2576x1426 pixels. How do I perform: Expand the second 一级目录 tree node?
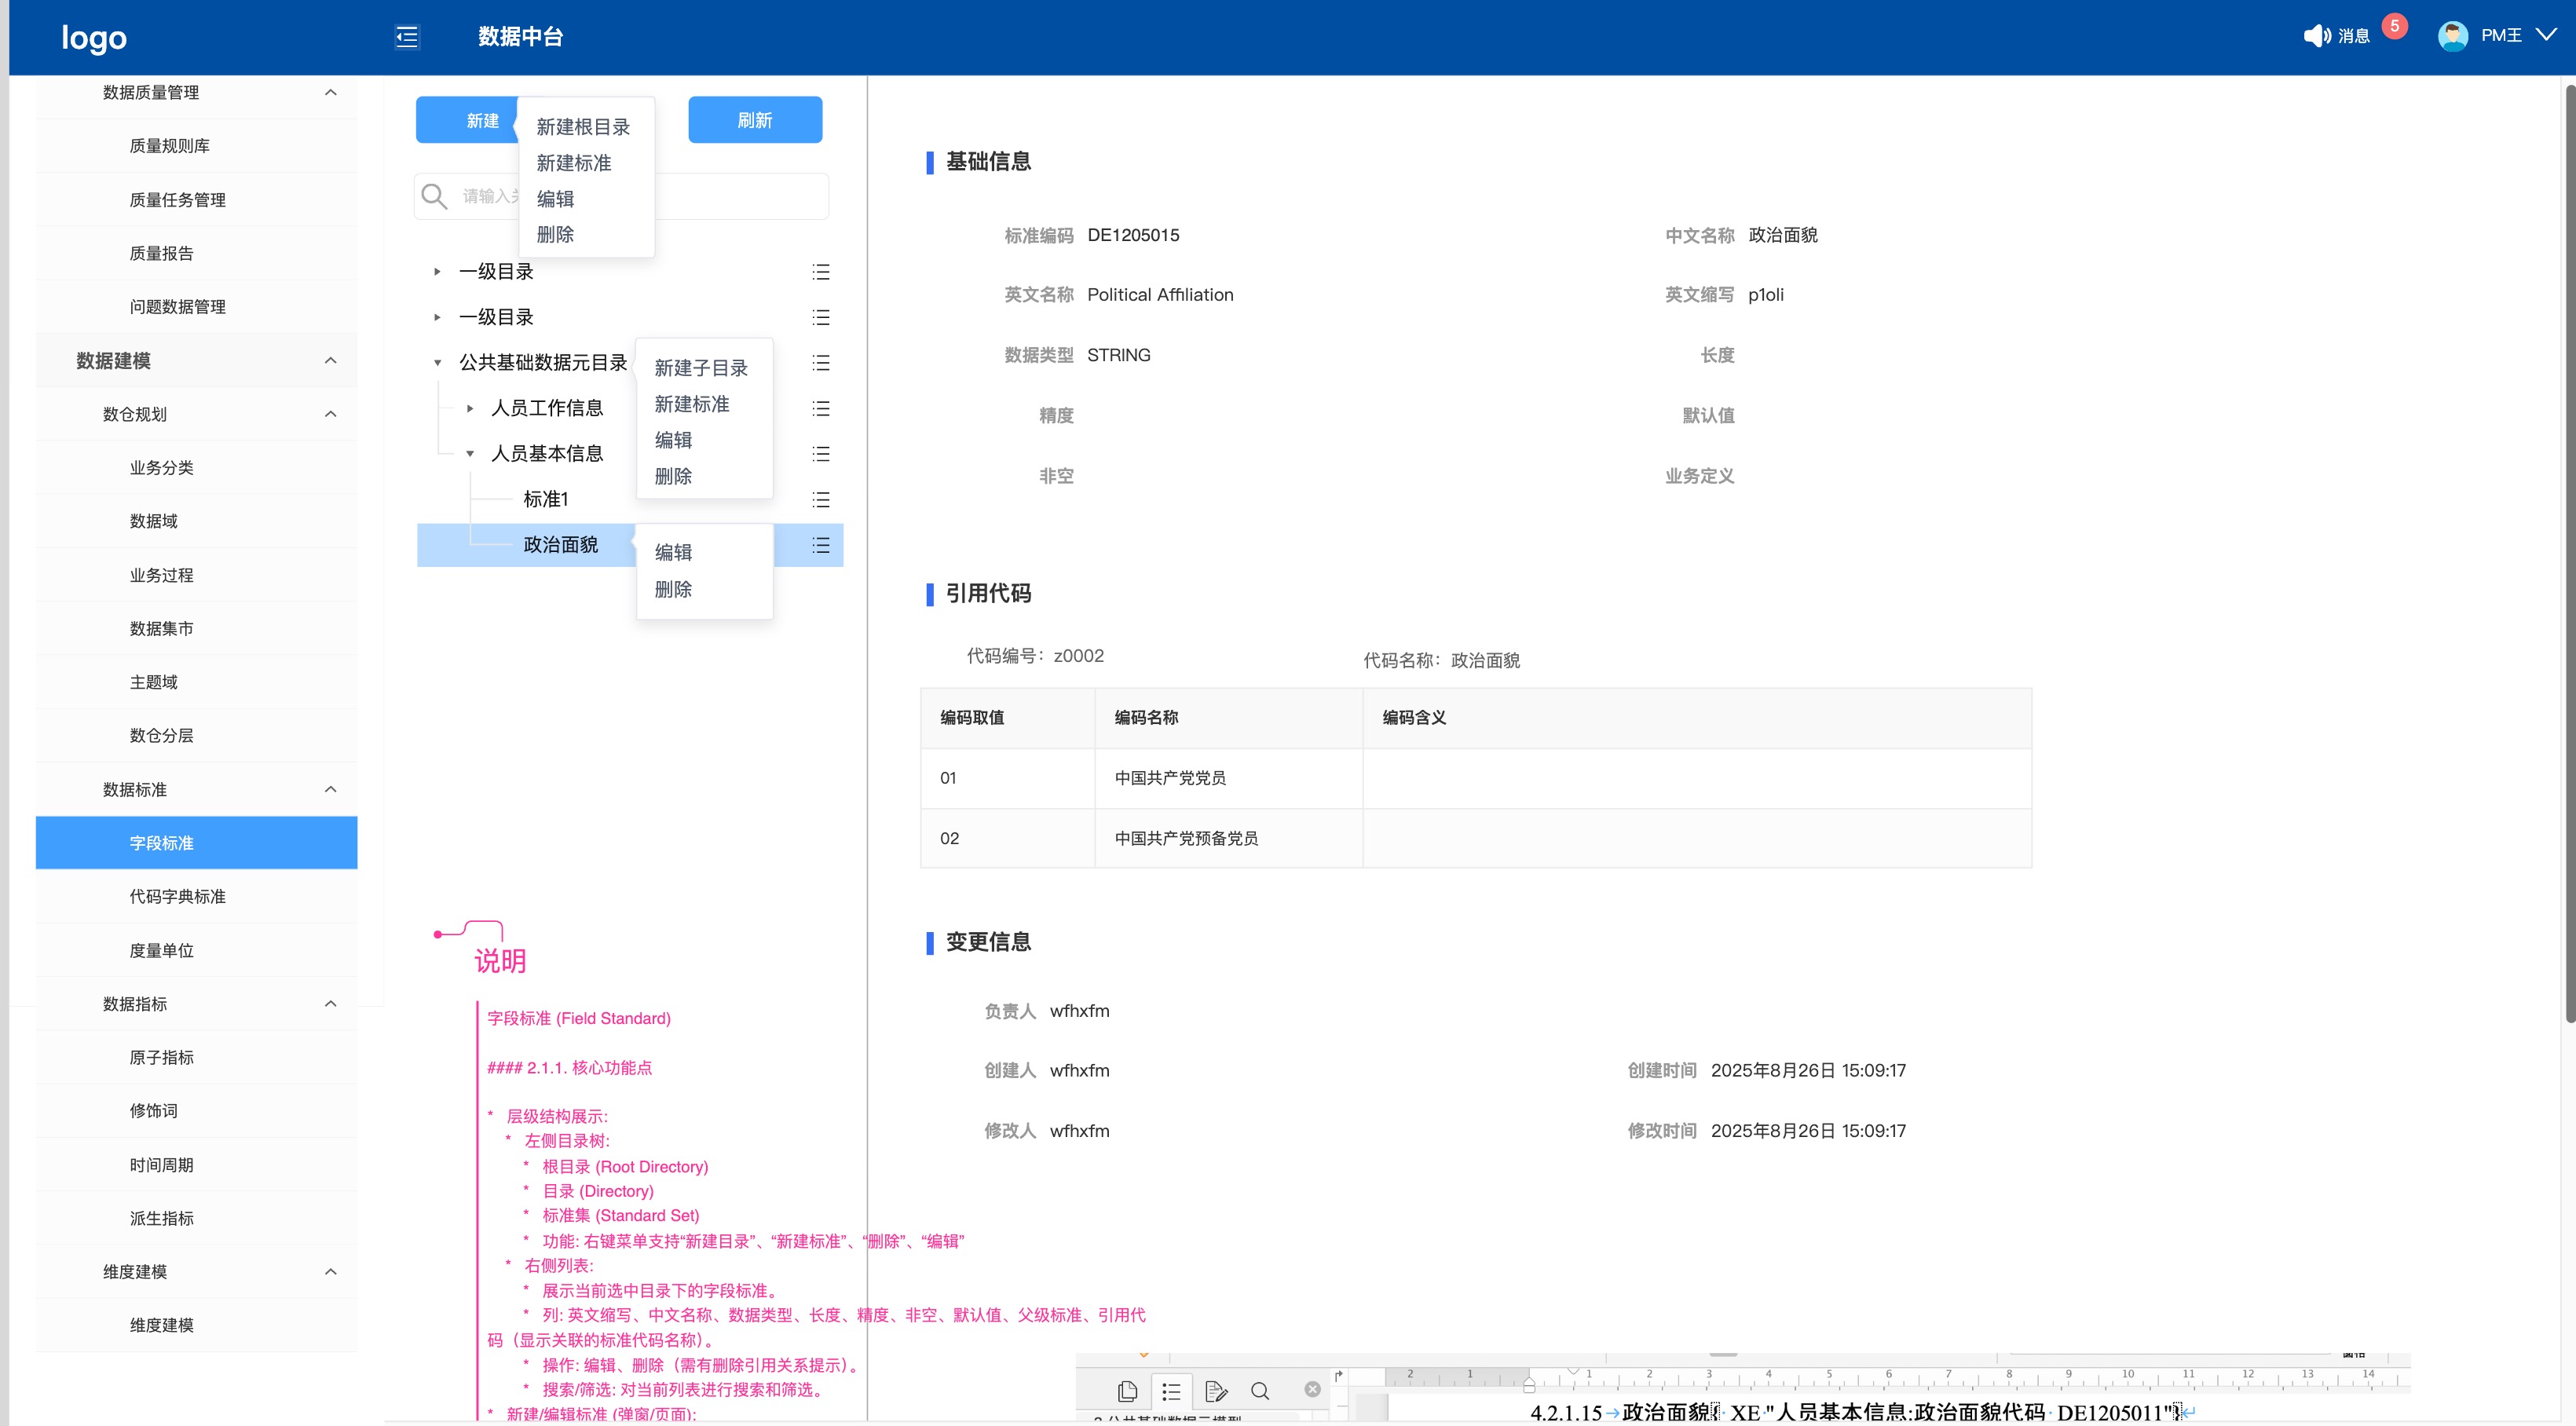(437, 318)
